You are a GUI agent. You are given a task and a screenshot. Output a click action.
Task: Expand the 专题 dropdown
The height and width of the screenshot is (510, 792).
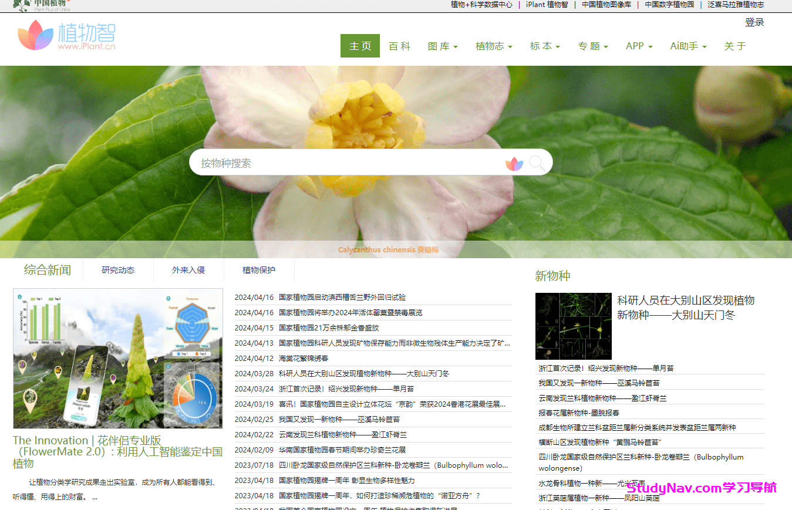[592, 46]
